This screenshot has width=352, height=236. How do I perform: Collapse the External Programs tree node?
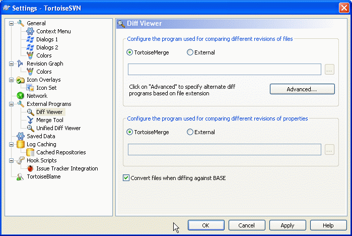click(x=11, y=104)
